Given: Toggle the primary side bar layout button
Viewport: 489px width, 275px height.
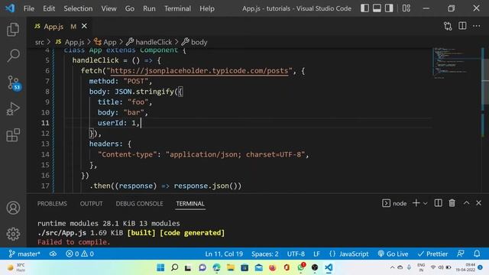Looking at the screenshot, I should pyautogui.click(x=365, y=8).
